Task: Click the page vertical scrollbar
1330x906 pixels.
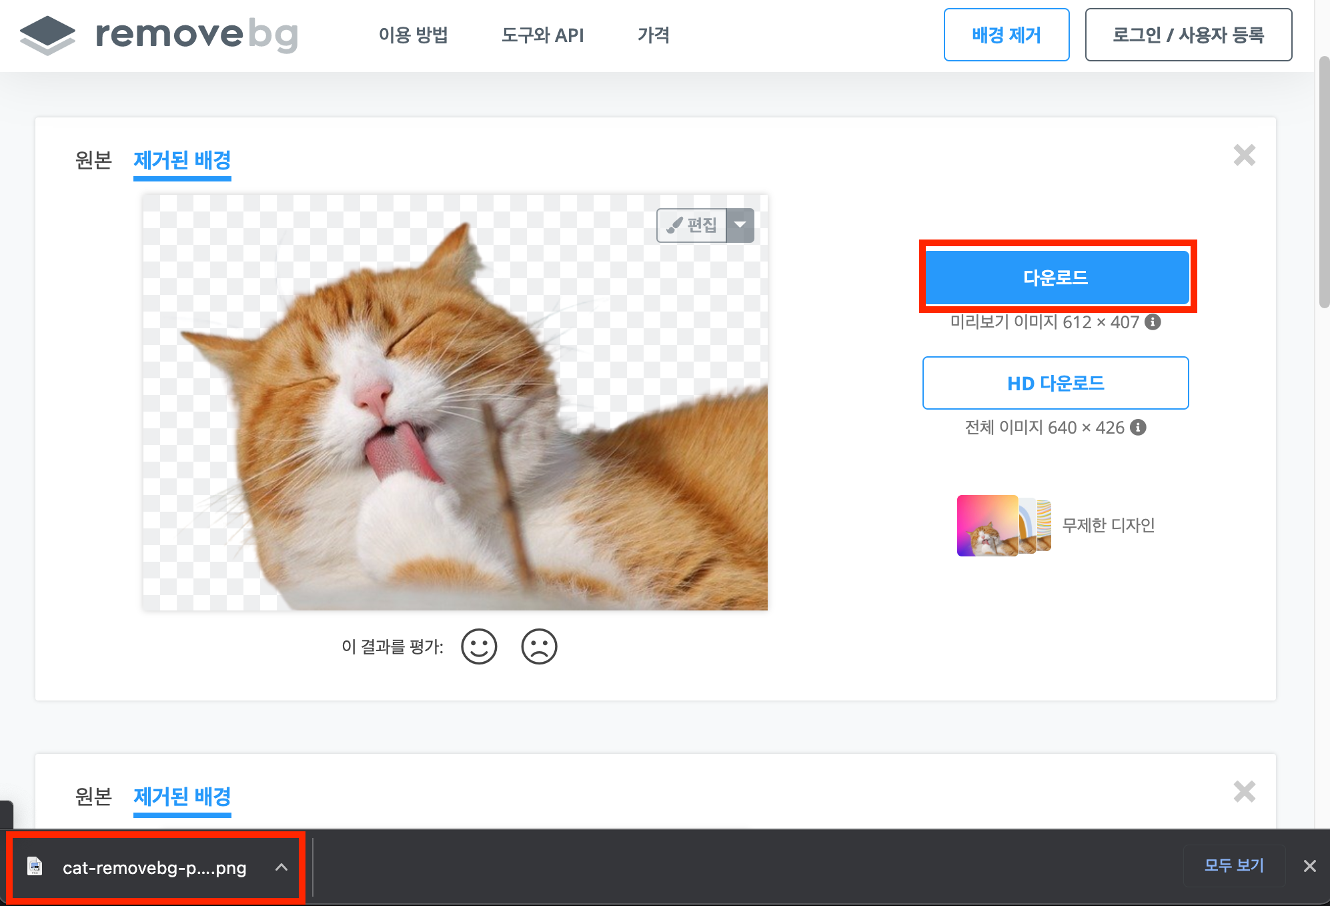Action: pyautogui.click(x=1324, y=180)
